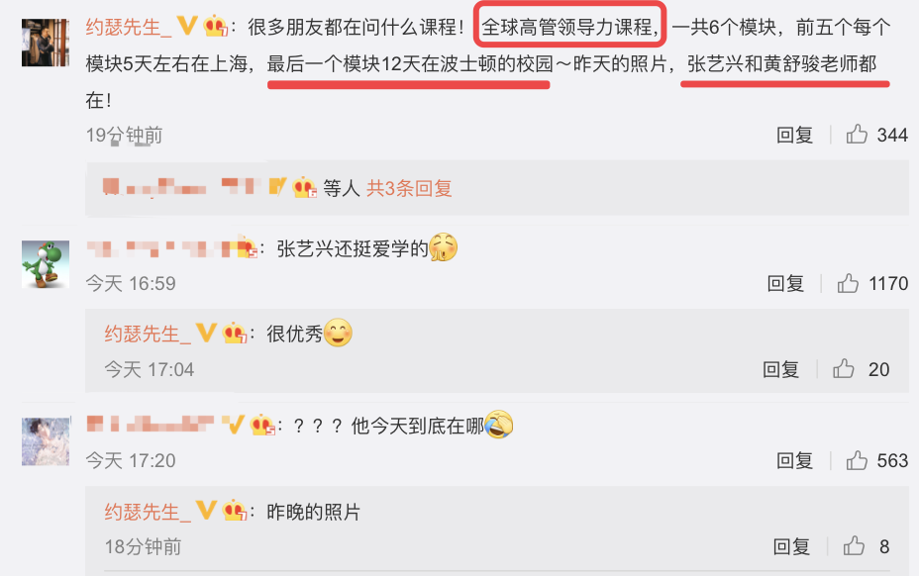Image resolution: width=919 pixels, height=576 pixels.
Task: Reply to the 张艺兴还挺爱学的 comment
Action: point(785,284)
